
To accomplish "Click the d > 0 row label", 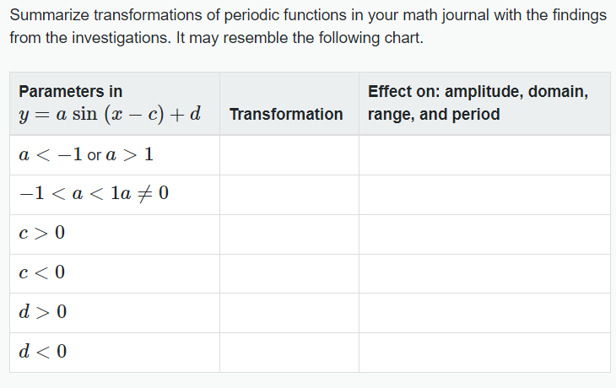I will 42,312.
